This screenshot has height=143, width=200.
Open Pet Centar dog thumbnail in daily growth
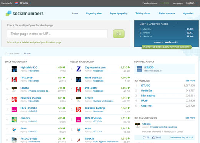click(14, 79)
